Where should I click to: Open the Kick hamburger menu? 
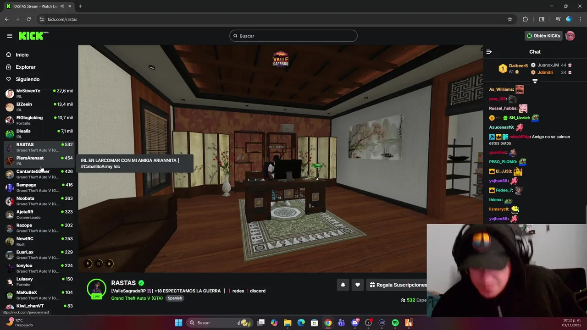point(10,36)
